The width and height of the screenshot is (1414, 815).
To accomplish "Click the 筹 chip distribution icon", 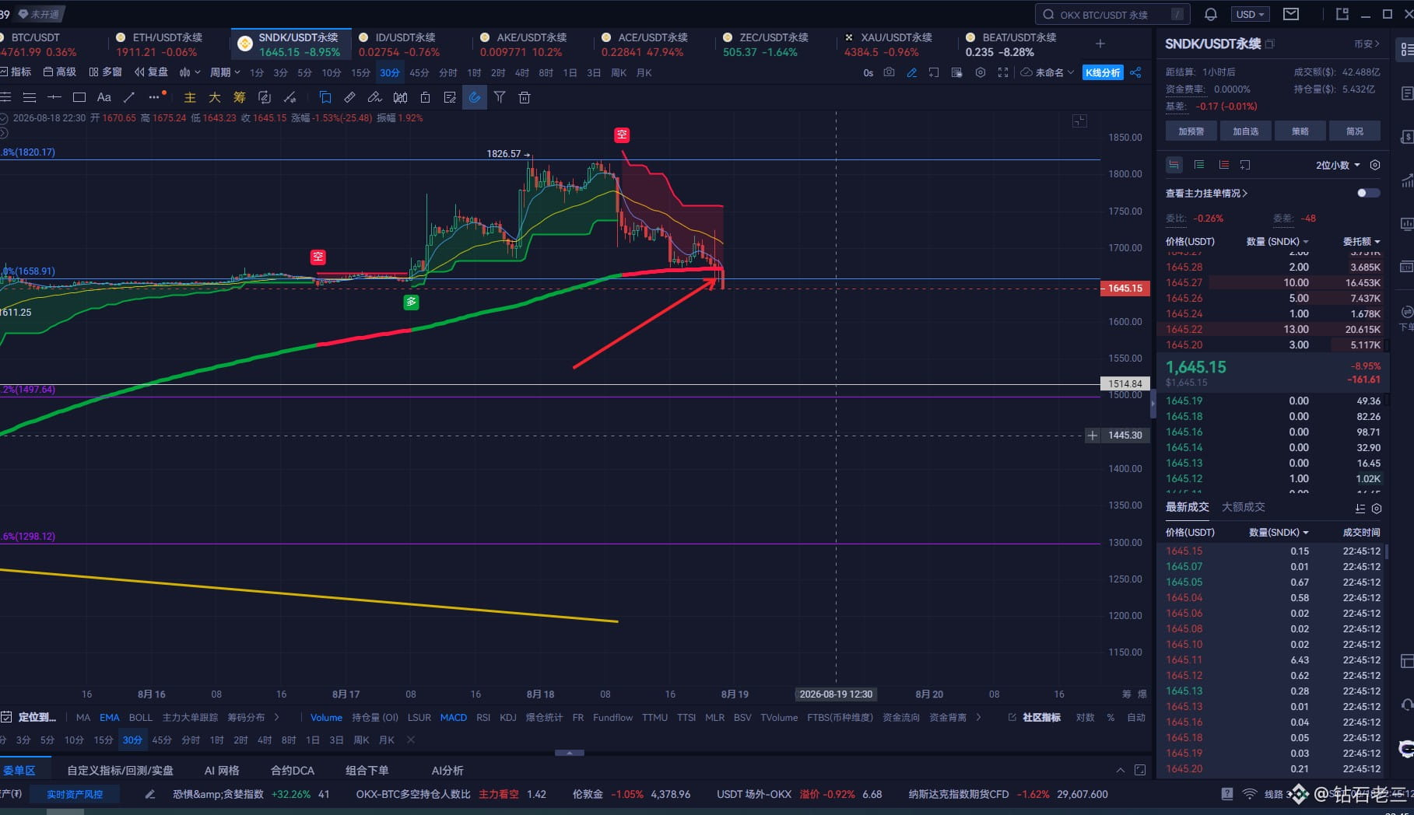I will pyautogui.click(x=240, y=97).
